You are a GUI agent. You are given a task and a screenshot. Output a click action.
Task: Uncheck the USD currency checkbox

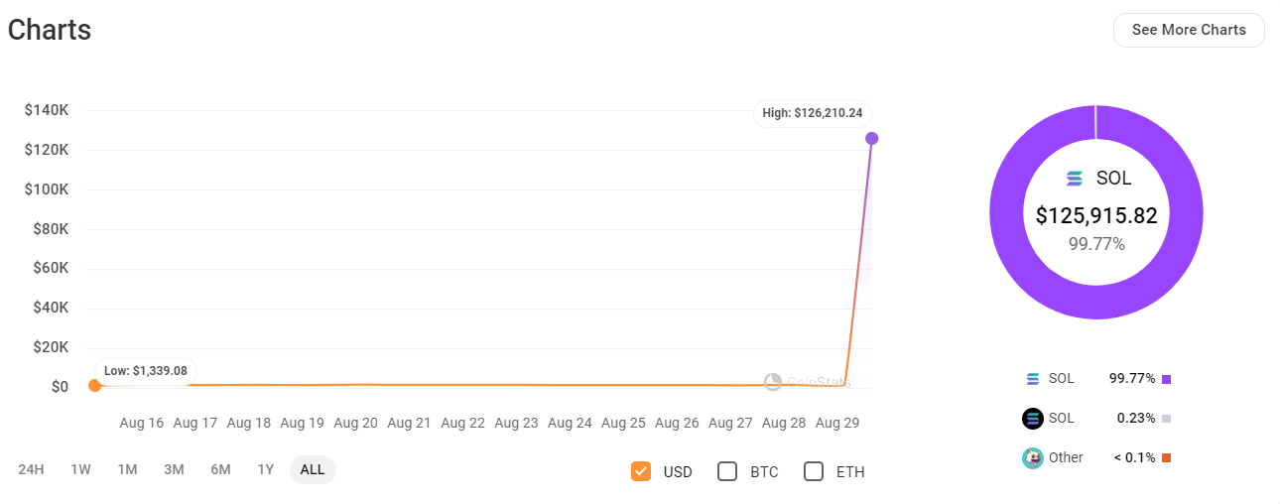tap(640, 471)
